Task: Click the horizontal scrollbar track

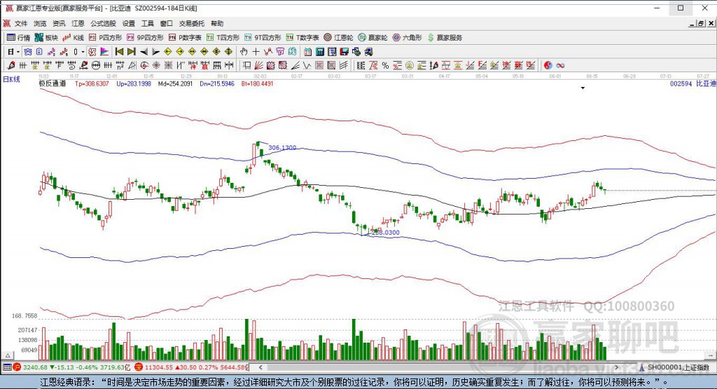Action: click(439, 367)
